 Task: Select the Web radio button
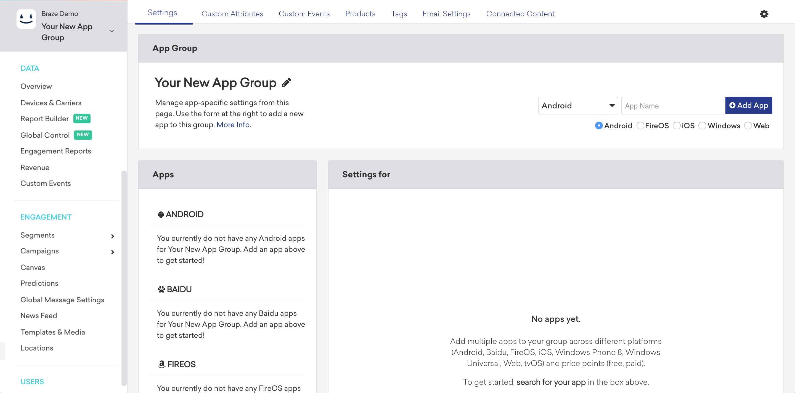(748, 125)
